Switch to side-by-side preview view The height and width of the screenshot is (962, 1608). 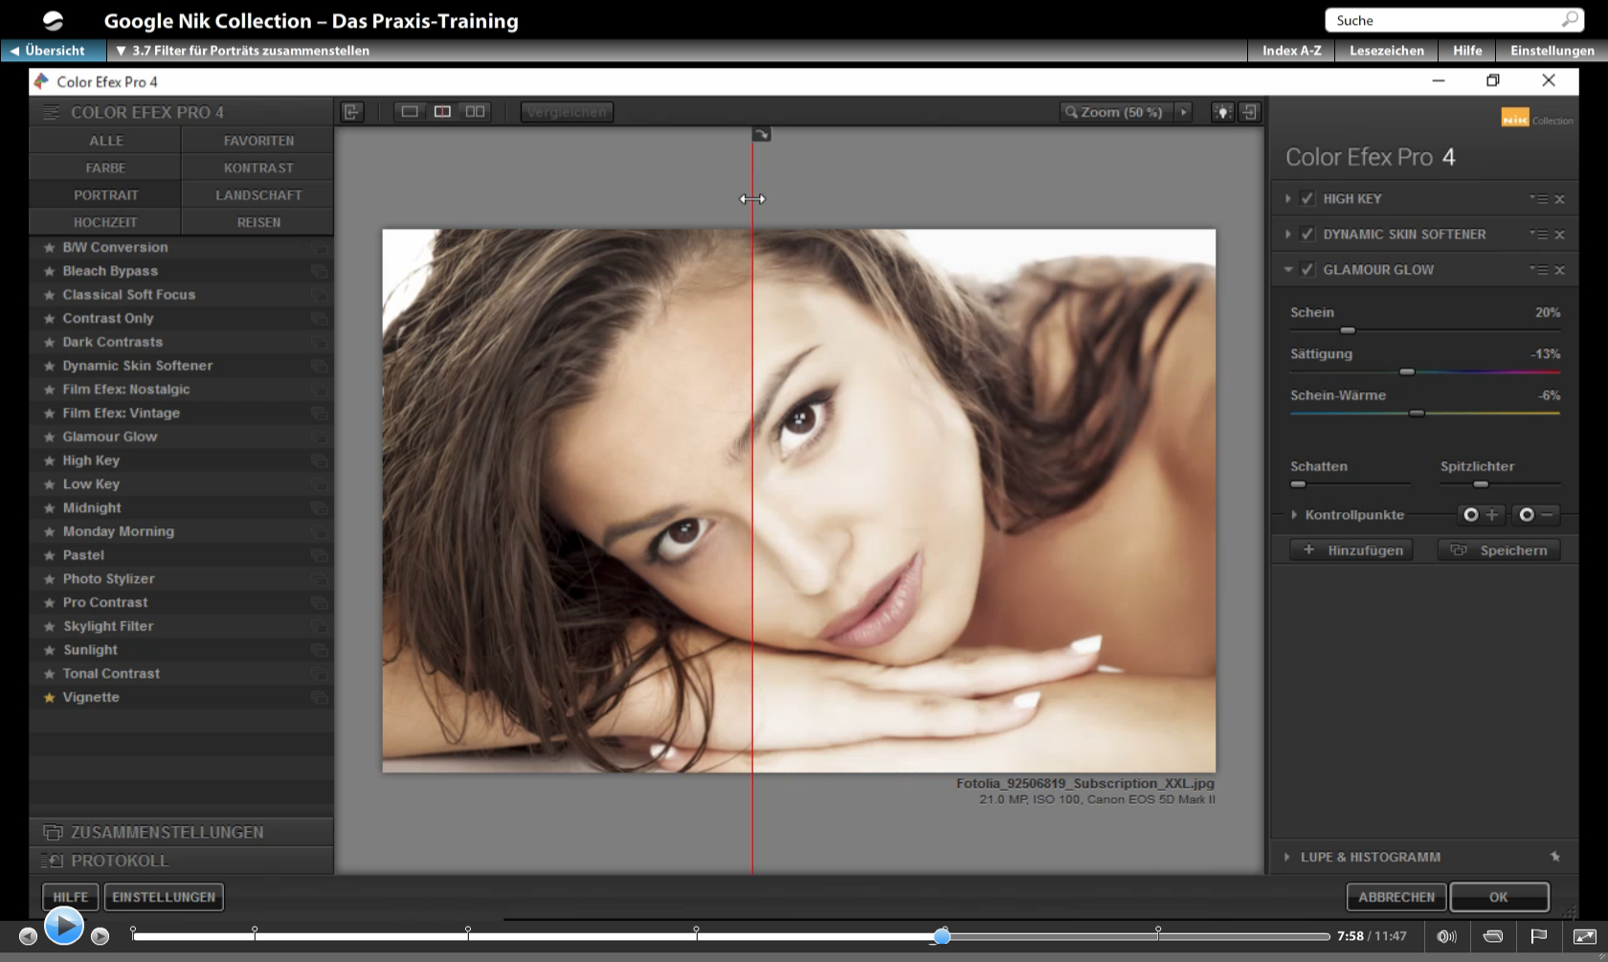coord(475,112)
